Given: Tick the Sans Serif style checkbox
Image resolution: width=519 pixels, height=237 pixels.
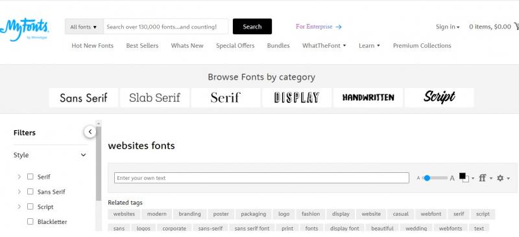Looking at the screenshot, I should point(30,192).
